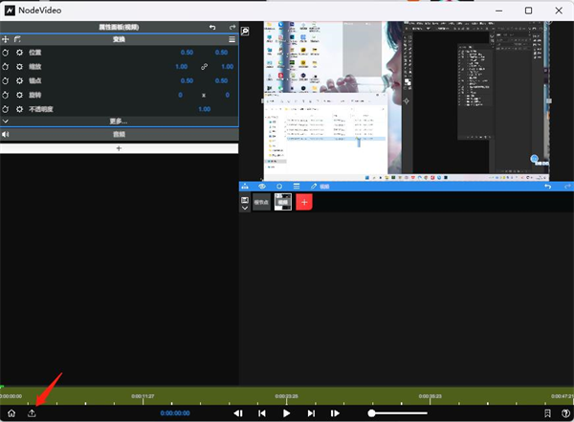Image resolution: width=574 pixels, height=422 pixels.
Task: Toggle the eye visibility icon in layer bar
Action: coord(262,187)
